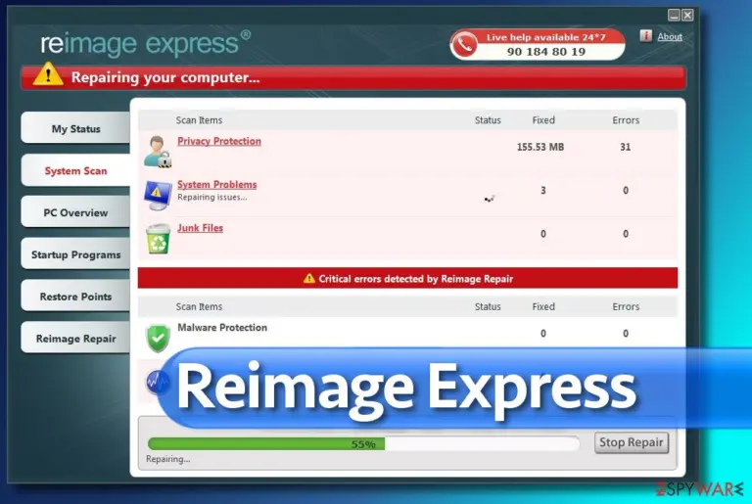This screenshot has width=752, height=504.
Task: Click the yellow warning triangle in the repair banner
Action: click(48, 74)
